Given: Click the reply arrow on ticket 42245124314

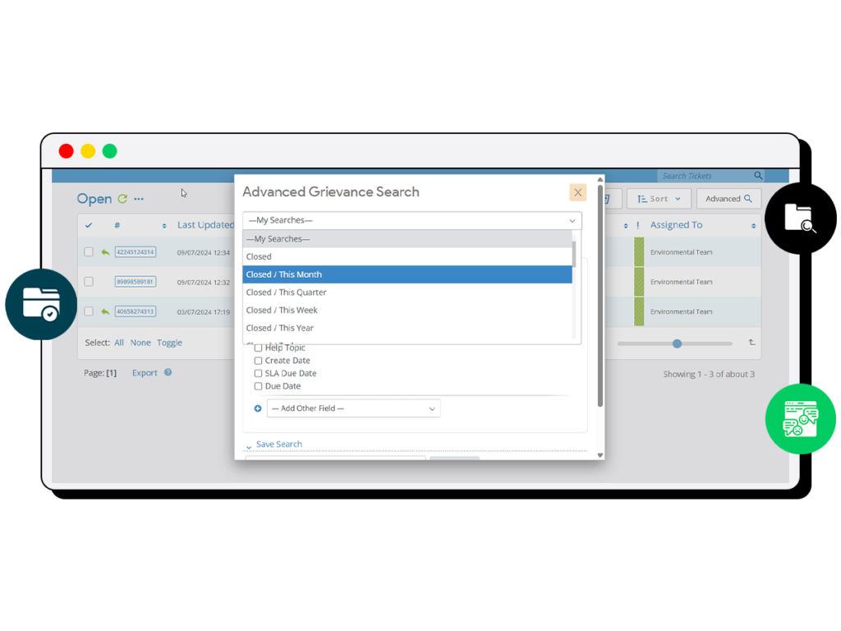Looking at the screenshot, I should click(105, 252).
